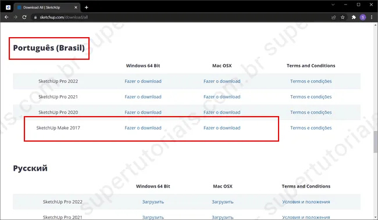Select SketchUp Pro 2020 row label
The width and height of the screenshot is (378, 220).
[x=58, y=113]
